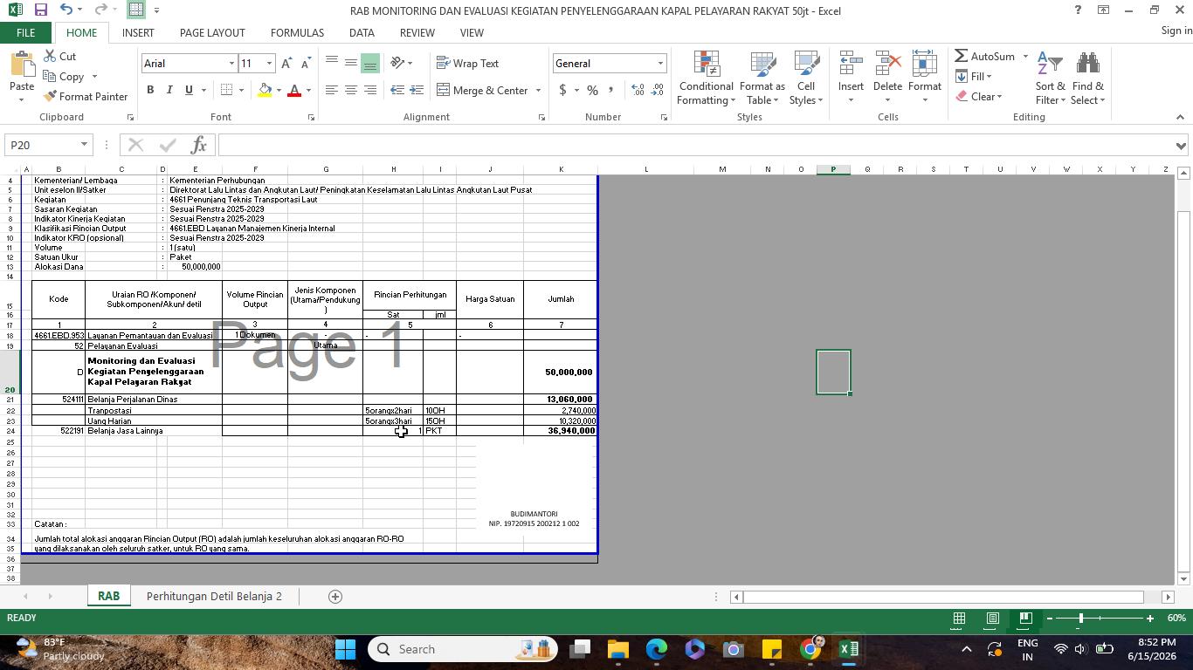Click the formula bar input field

coord(694,145)
